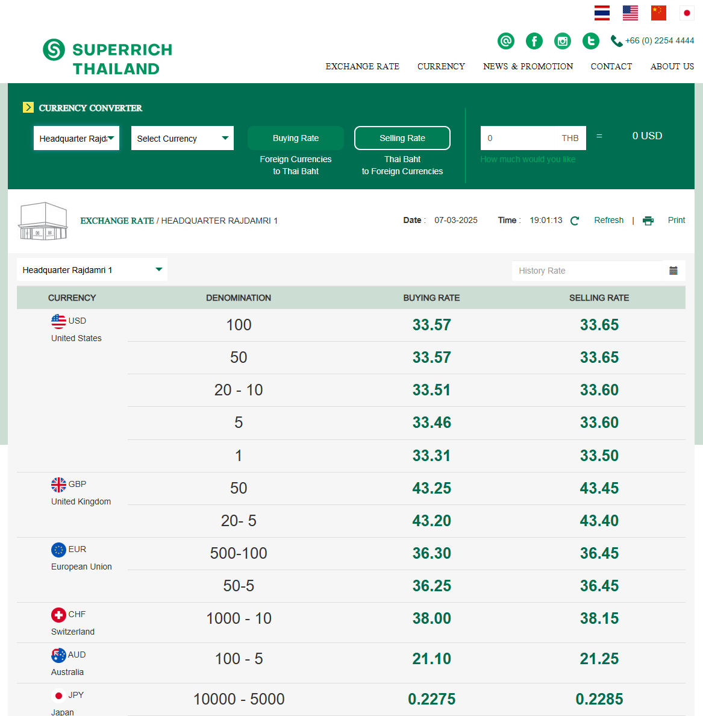Image resolution: width=703 pixels, height=716 pixels.
Task: Open the LINE @ social icon
Action: point(506,41)
